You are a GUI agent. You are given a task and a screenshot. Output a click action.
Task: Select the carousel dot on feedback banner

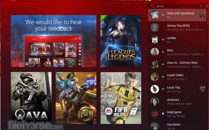(27, 64)
